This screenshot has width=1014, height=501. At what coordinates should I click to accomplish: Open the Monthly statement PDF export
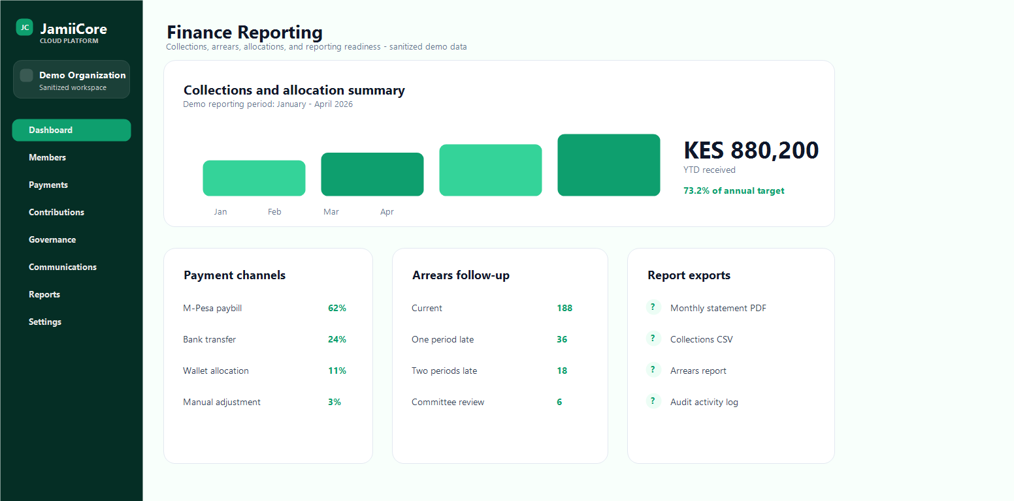718,307
